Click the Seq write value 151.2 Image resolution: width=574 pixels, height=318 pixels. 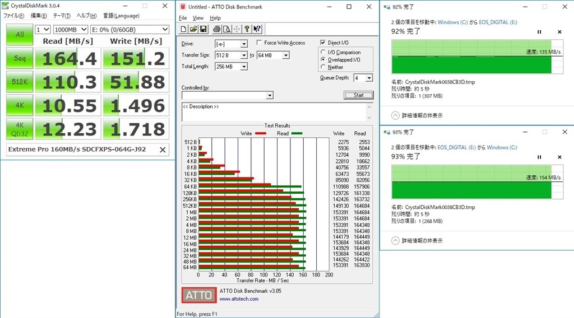point(136,58)
